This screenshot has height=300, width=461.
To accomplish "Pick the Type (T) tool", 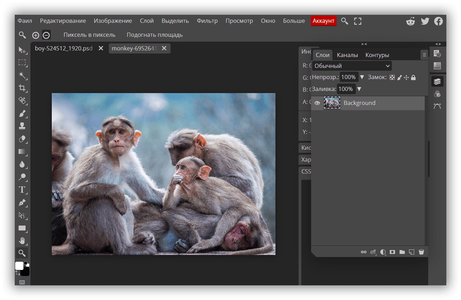I will pos(22,190).
